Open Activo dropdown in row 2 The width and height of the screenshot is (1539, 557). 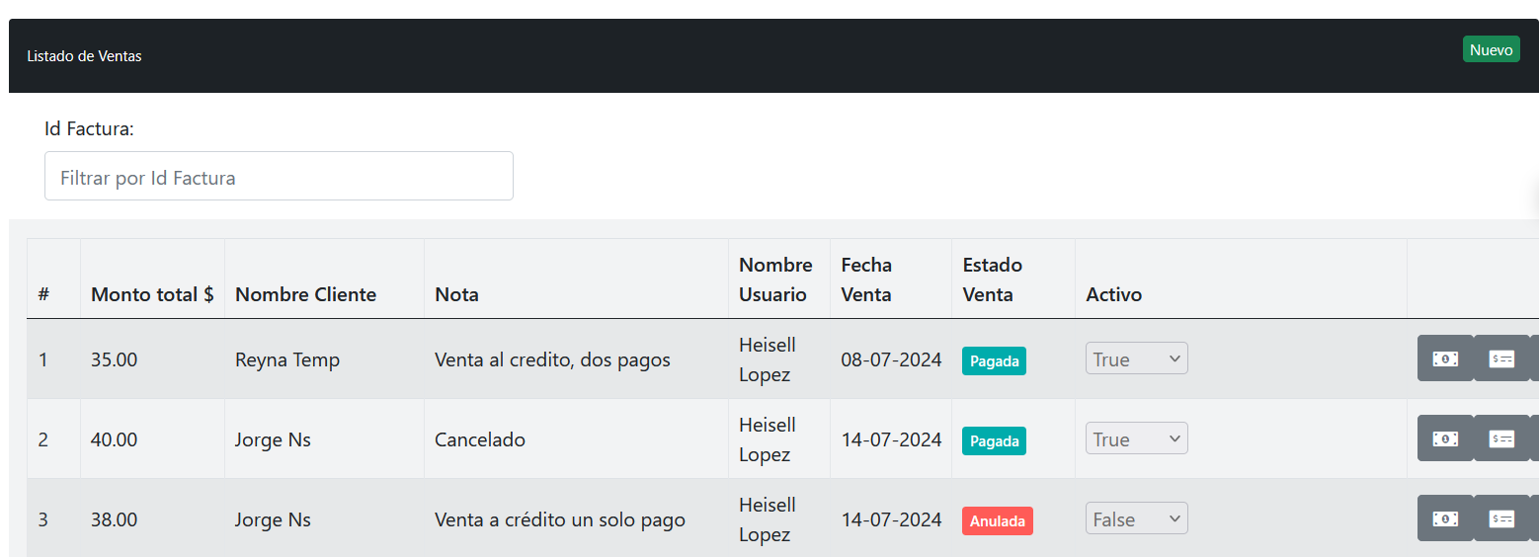pos(1137,438)
